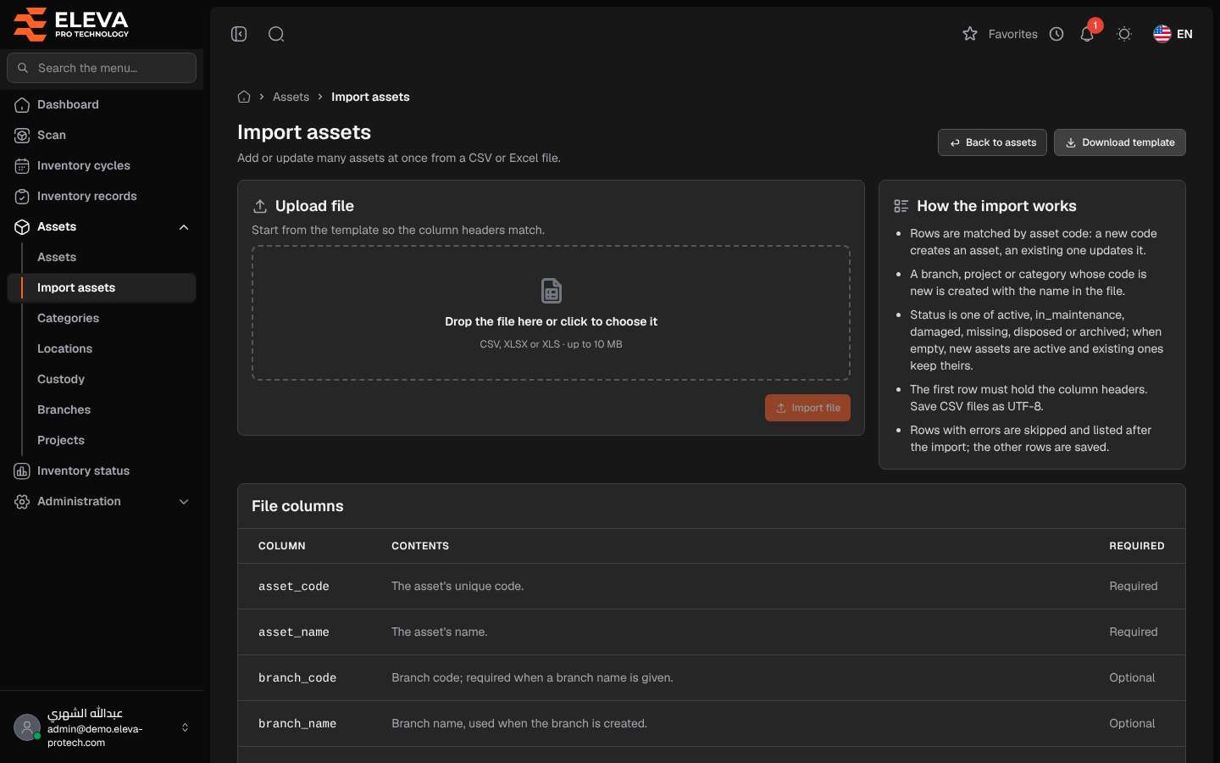
Task: Toggle light/dark theme sun icon
Action: tap(1124, 34)
